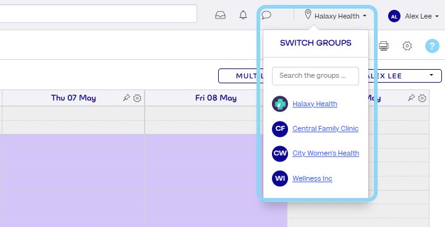445x227 pixels.
Task: Open the help question mark button
Action: click(x=432, y=46)
